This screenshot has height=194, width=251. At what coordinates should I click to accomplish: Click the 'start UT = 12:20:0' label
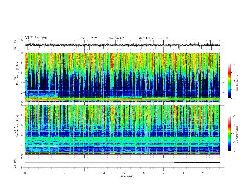[x=153, y=38]
